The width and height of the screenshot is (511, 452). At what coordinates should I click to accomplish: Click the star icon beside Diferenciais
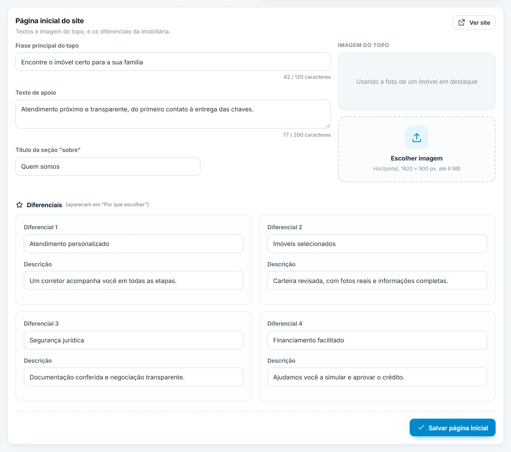(19, 205)
